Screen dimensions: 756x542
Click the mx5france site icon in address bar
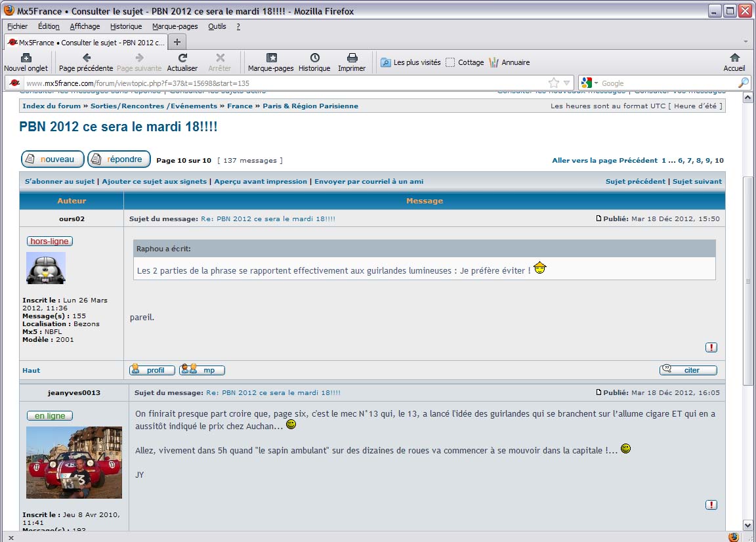(x=15, y=83)
